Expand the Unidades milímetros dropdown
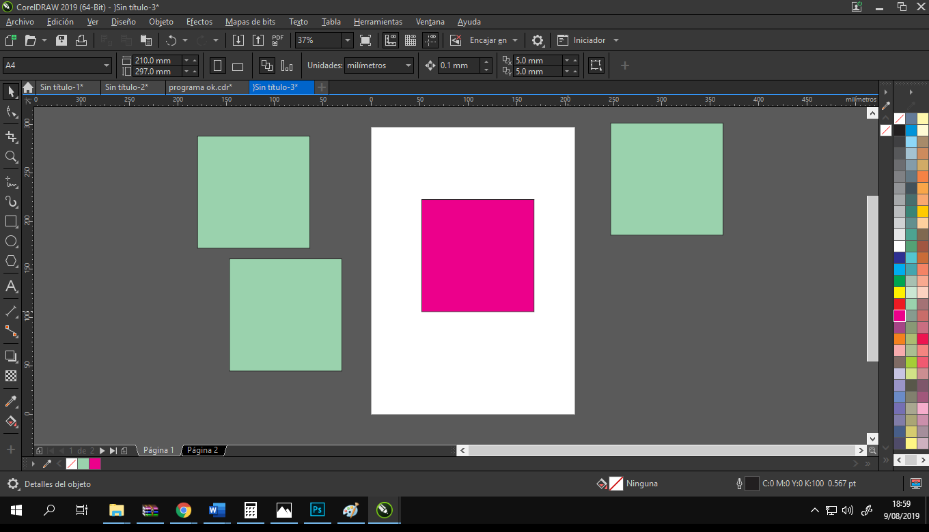 coord(408,65)
